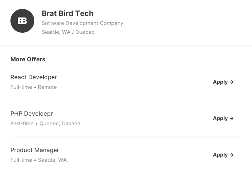Click the arrow icon beside React Developer Apply
The width and height of the screenshot is (252, 177).
232,82
